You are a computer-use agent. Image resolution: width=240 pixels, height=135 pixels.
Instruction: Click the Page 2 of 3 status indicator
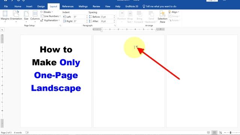(6, 132)
